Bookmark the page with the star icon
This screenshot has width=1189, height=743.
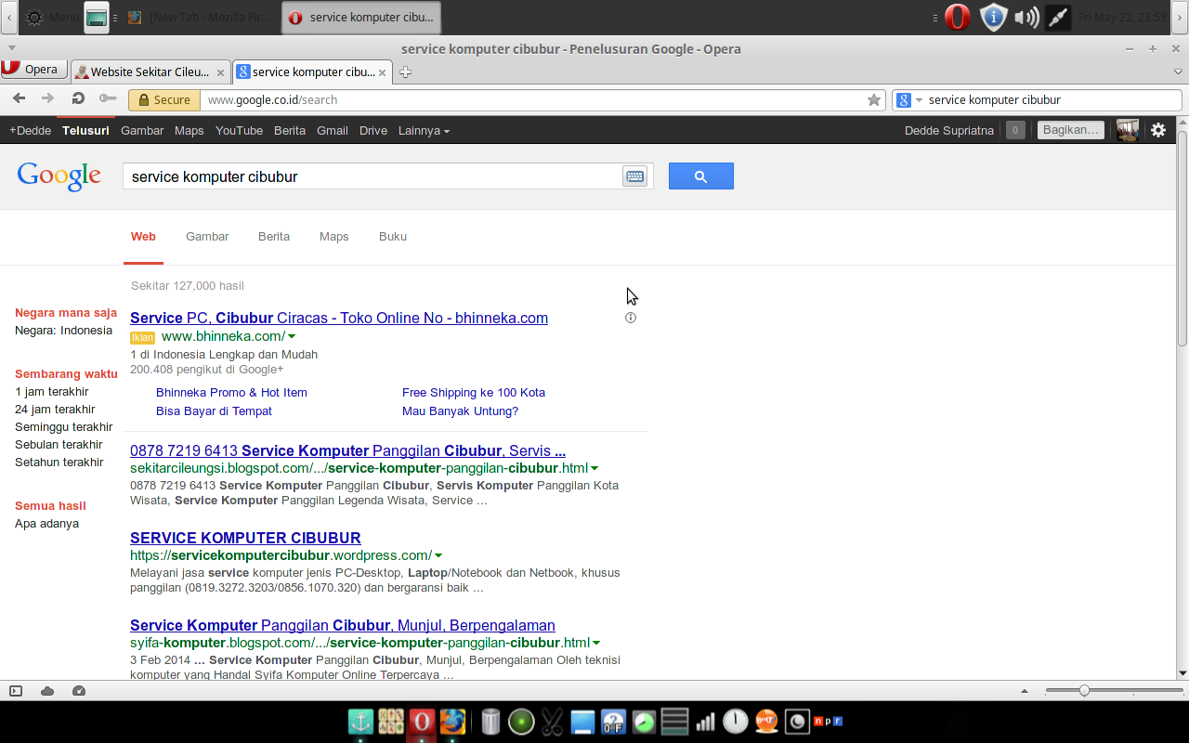point(873,99)
